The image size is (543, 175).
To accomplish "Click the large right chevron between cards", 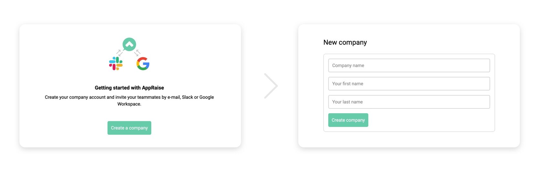I will point(271,86).
